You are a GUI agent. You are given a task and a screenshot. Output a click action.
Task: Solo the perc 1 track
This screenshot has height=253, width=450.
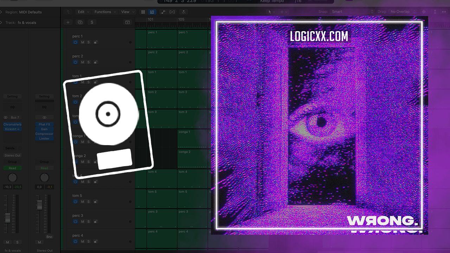coord(89,42)
